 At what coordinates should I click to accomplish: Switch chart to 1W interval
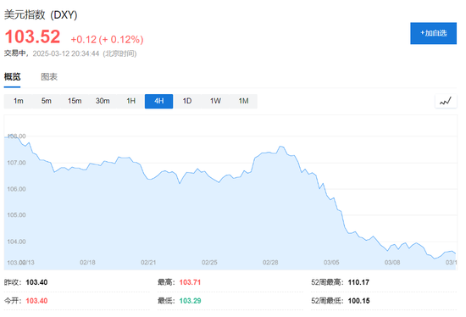tap(215, 101)
